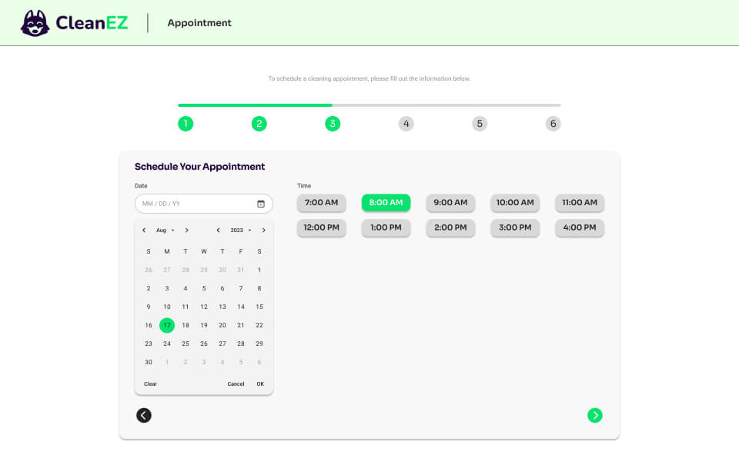Click the next month right chevron
Image resolution: width=739 pixels, height=468 pixels.
tap(186, 229)
